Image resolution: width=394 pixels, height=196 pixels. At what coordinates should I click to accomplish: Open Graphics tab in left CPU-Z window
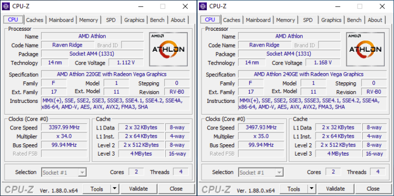134,20
